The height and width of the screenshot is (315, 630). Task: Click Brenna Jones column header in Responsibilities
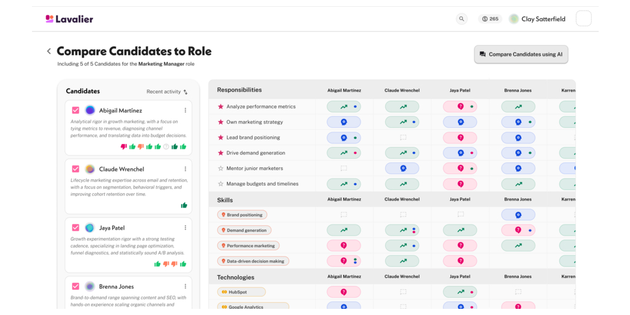518,90
